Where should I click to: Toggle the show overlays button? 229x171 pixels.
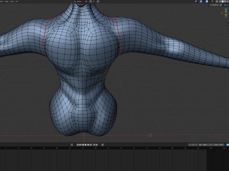207,1
